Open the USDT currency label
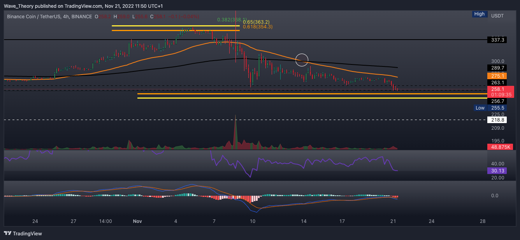The height and width of the screenshot is (240, 520). click(x=497, y=16)
